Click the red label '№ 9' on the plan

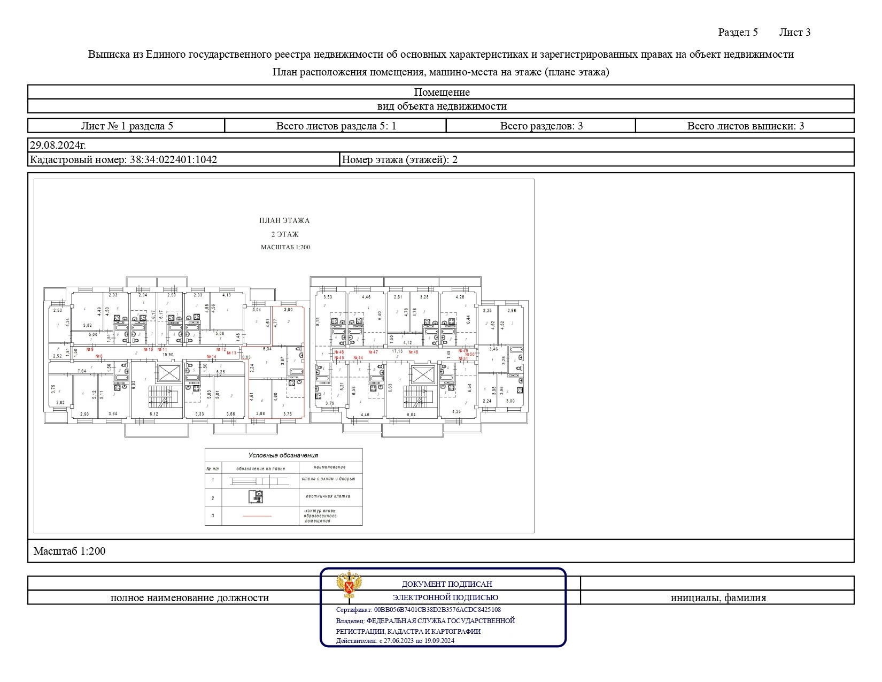[x=90, y=349]
